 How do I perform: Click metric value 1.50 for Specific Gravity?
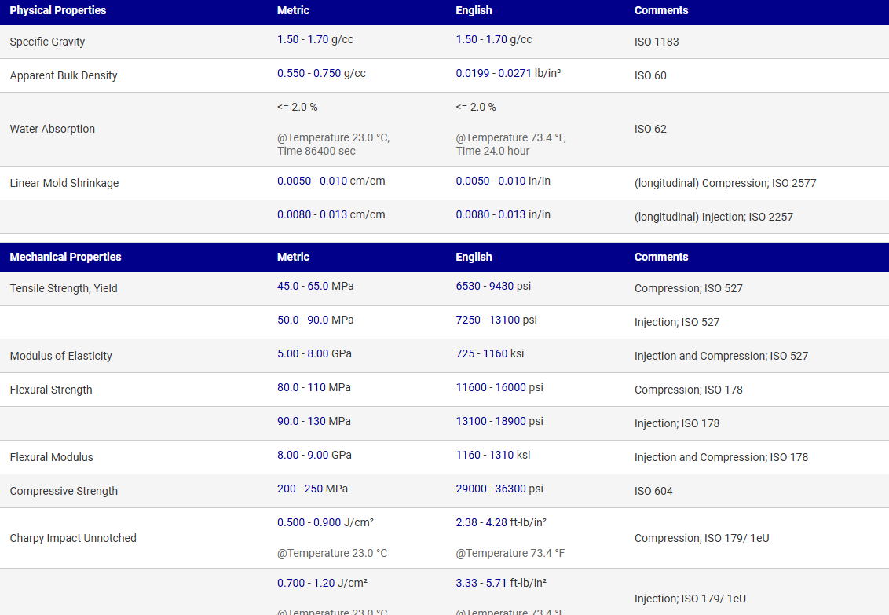[x=288, y=40]
